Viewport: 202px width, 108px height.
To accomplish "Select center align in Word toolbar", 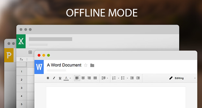I will point(83,78).
